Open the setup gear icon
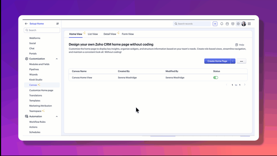The height and width of the screenshot is (156, 277). pyautogui.click(x=238, y=24)
